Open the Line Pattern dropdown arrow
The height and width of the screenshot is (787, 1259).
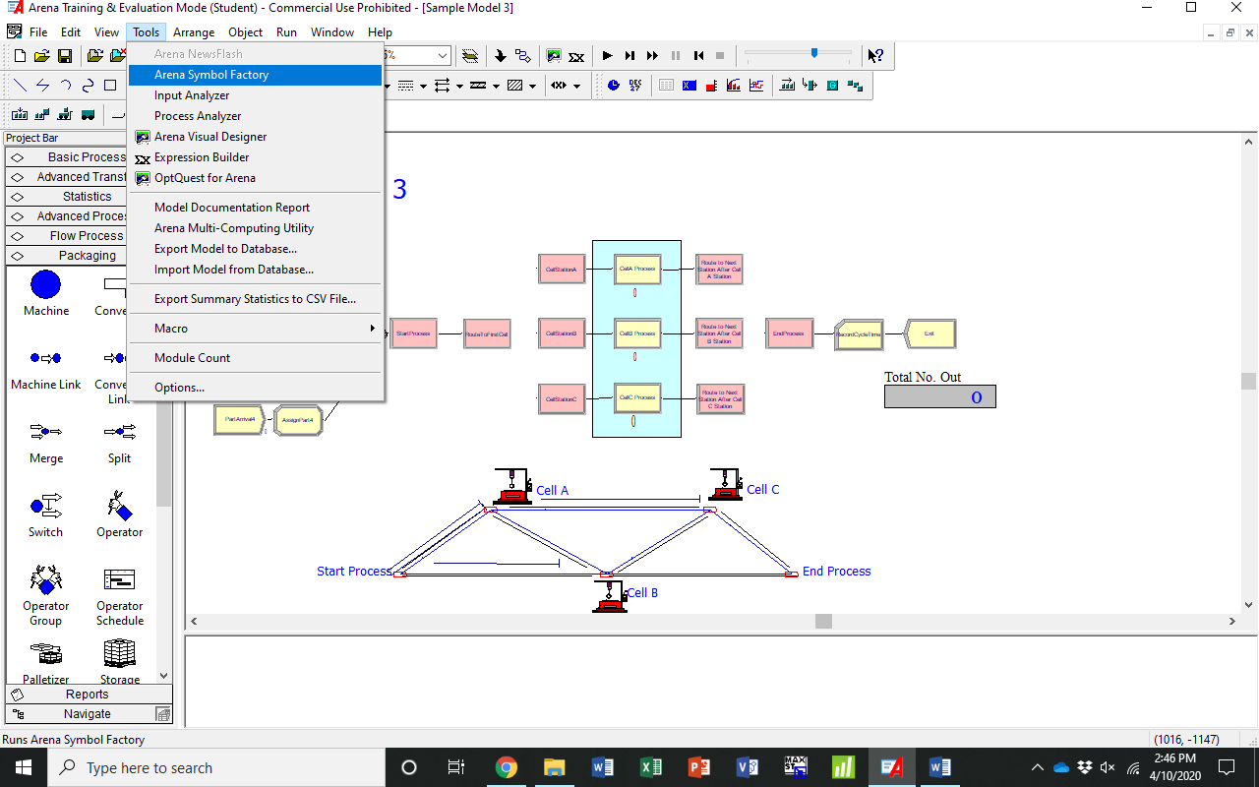pos(497,87)
